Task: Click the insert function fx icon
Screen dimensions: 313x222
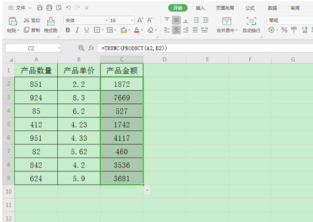Action: click(x=91, y=48)
